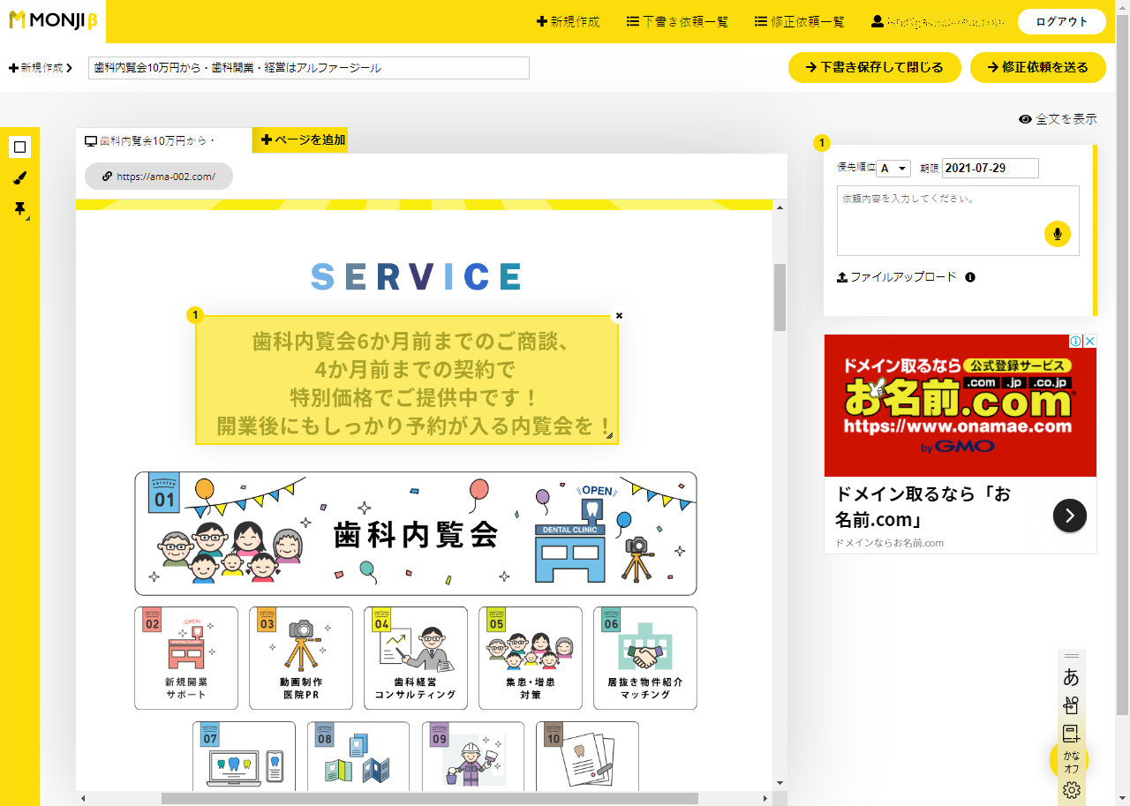Click the IME hiragana あ icon
The width and height of the screenshot is (1130, 806).
tap(1071, 678)
